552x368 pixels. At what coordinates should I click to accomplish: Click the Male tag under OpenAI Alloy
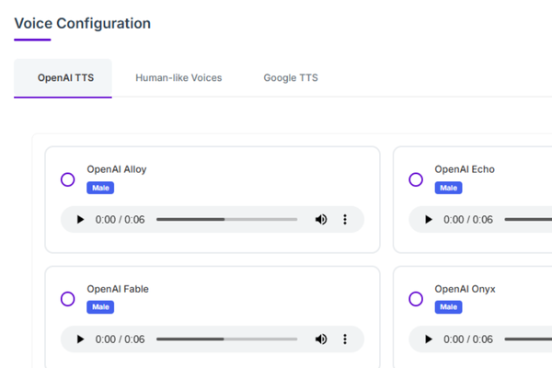pos(100,188)
